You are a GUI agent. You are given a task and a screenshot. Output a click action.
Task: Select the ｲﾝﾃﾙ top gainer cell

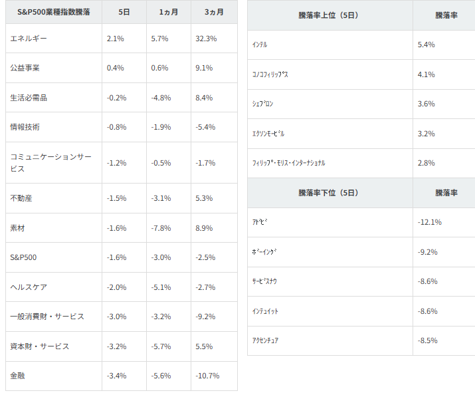coord(260,45)
